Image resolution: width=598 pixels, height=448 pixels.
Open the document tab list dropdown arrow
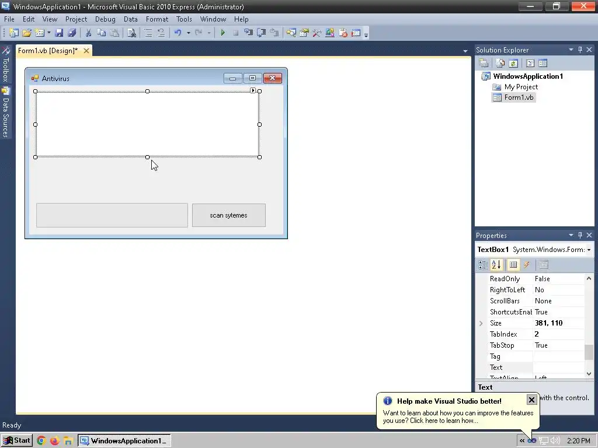coord(465,51)
